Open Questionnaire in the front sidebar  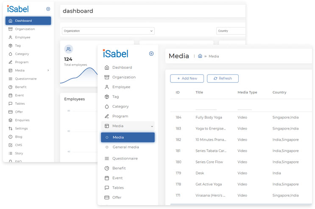[125, 158]
